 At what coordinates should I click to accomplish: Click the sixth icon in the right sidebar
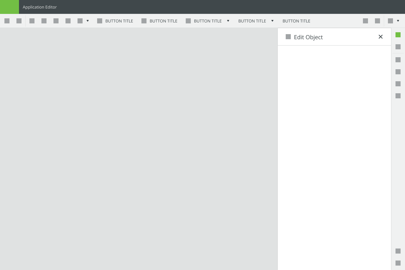(398, 96)
